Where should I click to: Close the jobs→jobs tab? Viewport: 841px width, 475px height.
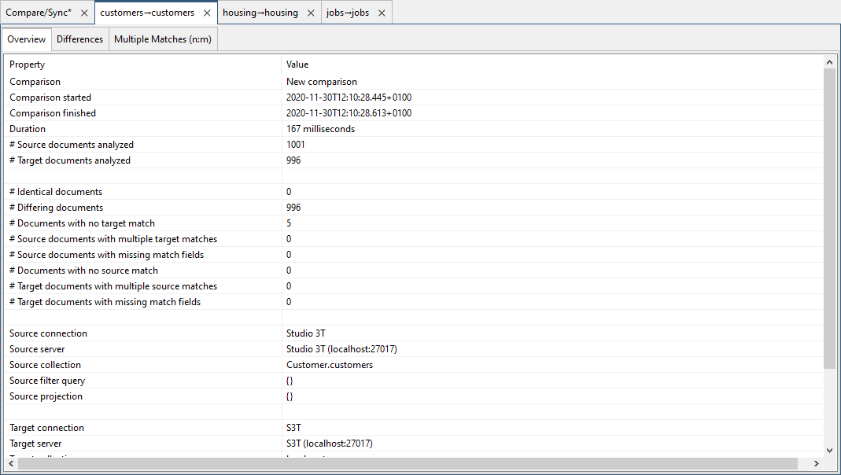click(x=382, y=12)
